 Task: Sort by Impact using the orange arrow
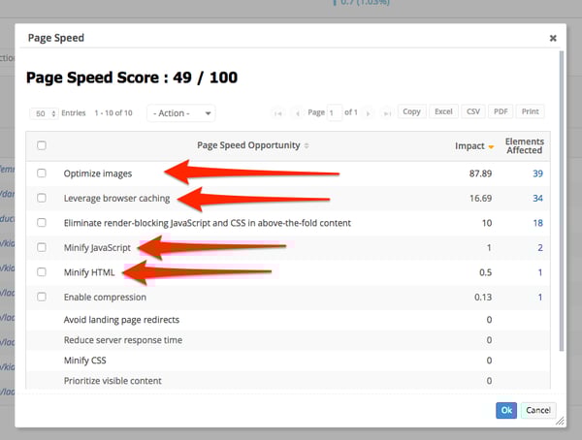pos(491,147)
